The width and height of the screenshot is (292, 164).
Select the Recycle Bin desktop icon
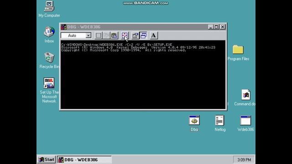click(49, 61)
